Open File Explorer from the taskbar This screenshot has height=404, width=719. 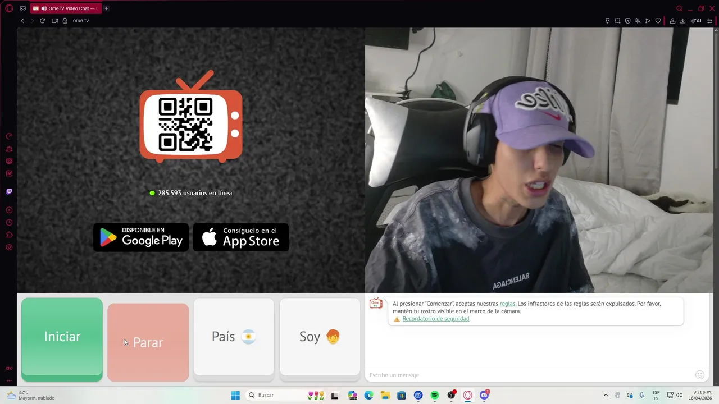(x=385, y=395)
